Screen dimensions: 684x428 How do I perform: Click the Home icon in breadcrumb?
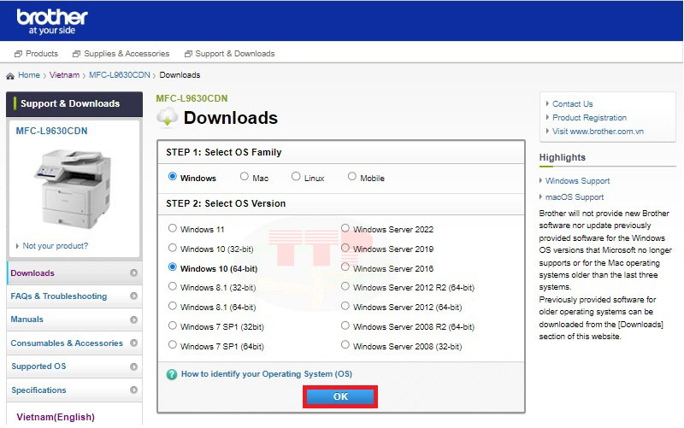coord(10,76)
